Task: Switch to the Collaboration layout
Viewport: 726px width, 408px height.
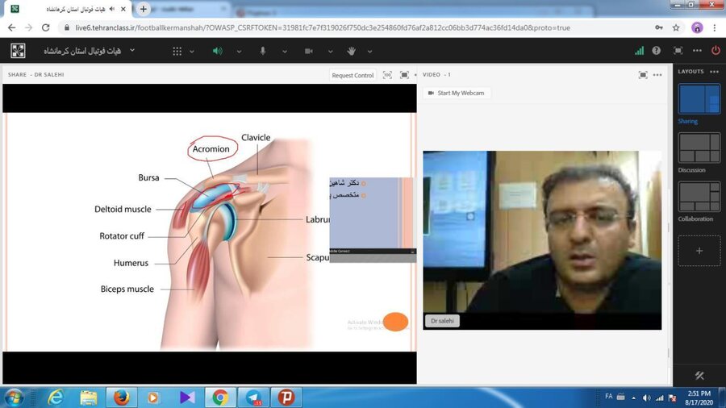Action: (x=699, y=197)
